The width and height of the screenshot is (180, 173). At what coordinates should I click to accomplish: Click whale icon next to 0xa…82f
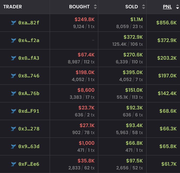(x=13, y=23)
